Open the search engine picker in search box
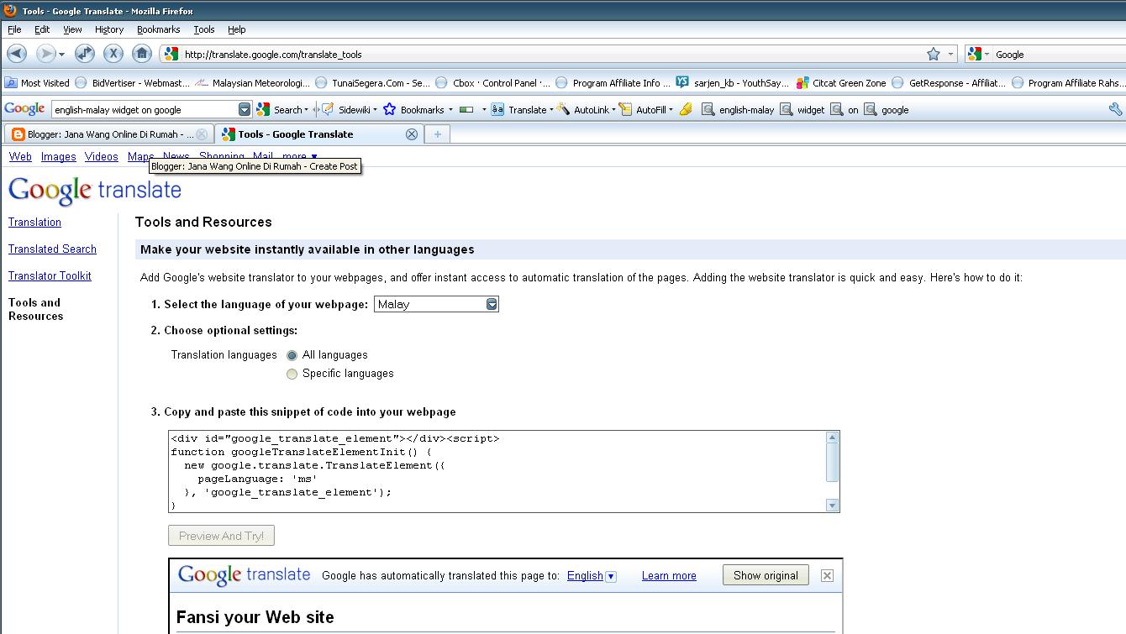Viewport: 1126px width, 634px height. tap(978, 54)
